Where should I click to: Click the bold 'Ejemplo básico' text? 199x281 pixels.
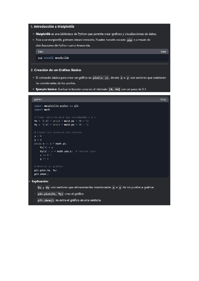coord(46,89)
